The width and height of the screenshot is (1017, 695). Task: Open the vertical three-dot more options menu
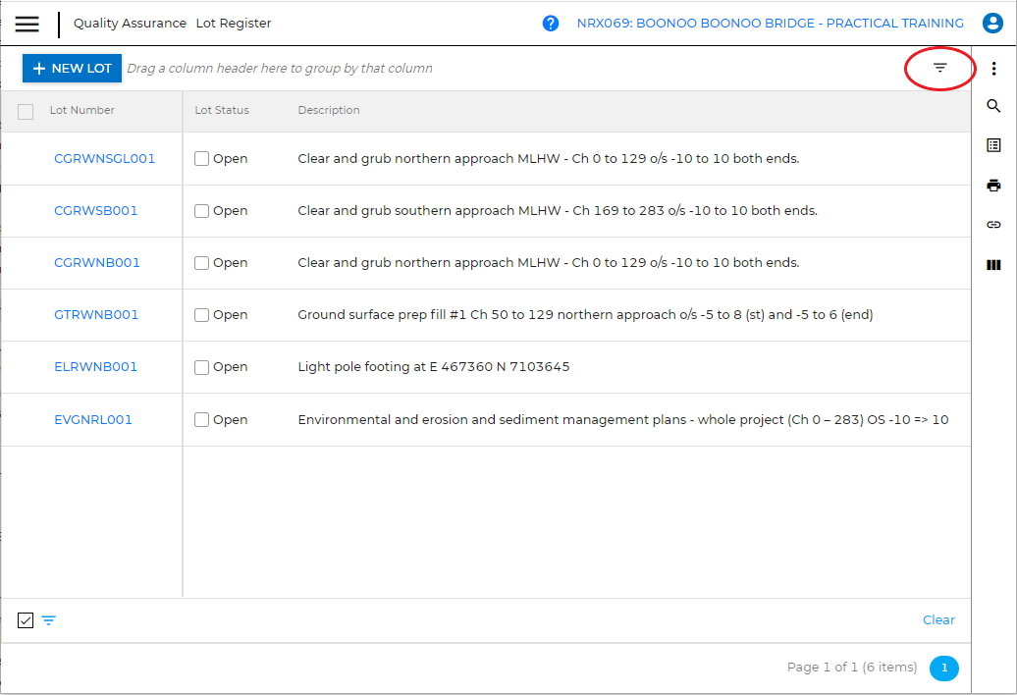tap(993, 69)
